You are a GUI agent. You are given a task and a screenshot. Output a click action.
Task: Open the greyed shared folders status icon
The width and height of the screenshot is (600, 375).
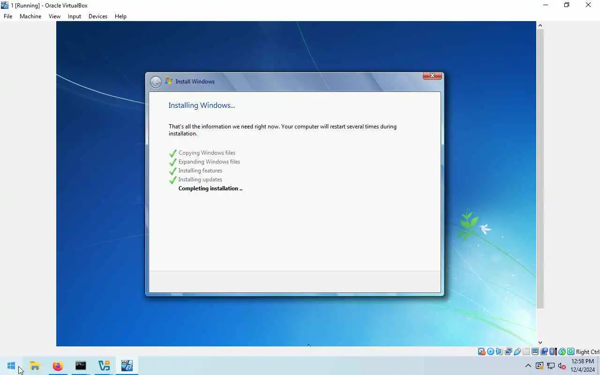(526, 352)
